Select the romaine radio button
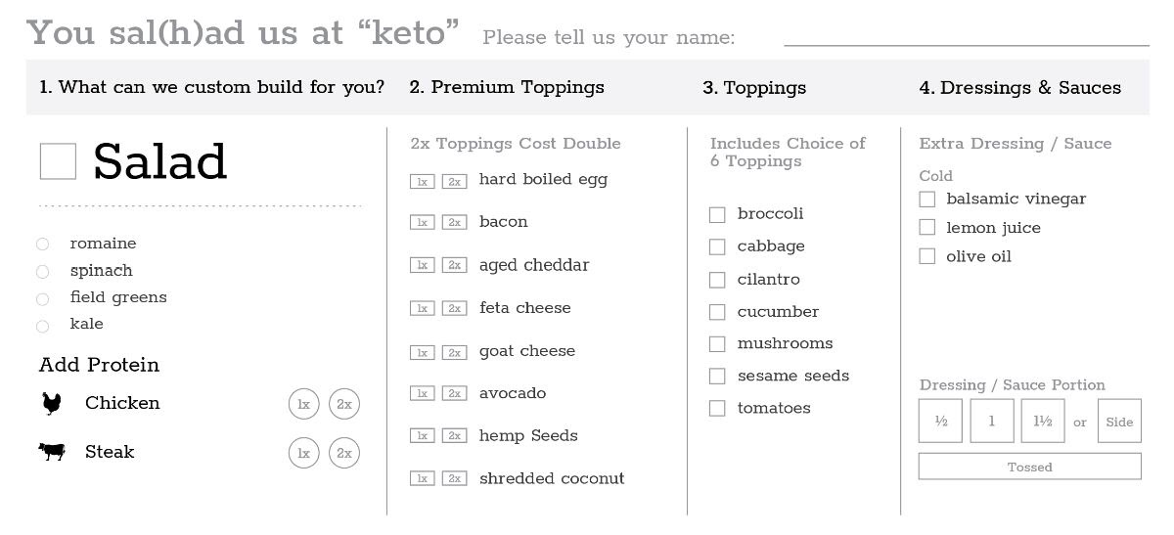 [42, 245]
